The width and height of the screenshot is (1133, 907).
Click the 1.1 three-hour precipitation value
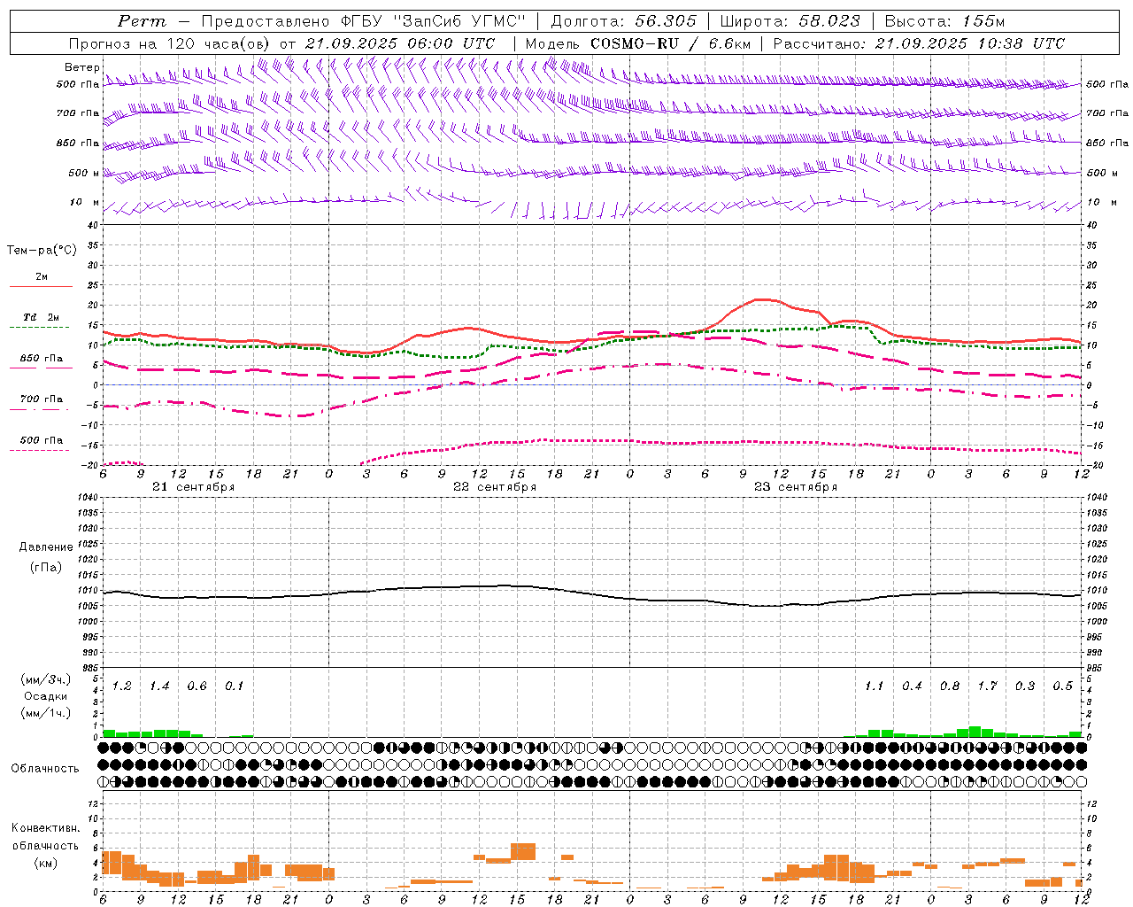tap(875, 686)
